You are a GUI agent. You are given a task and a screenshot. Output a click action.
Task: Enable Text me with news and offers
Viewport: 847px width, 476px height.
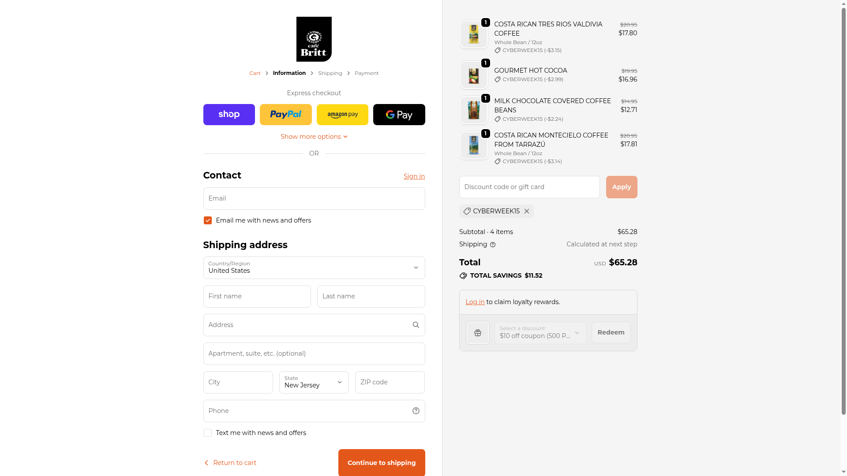208,433
